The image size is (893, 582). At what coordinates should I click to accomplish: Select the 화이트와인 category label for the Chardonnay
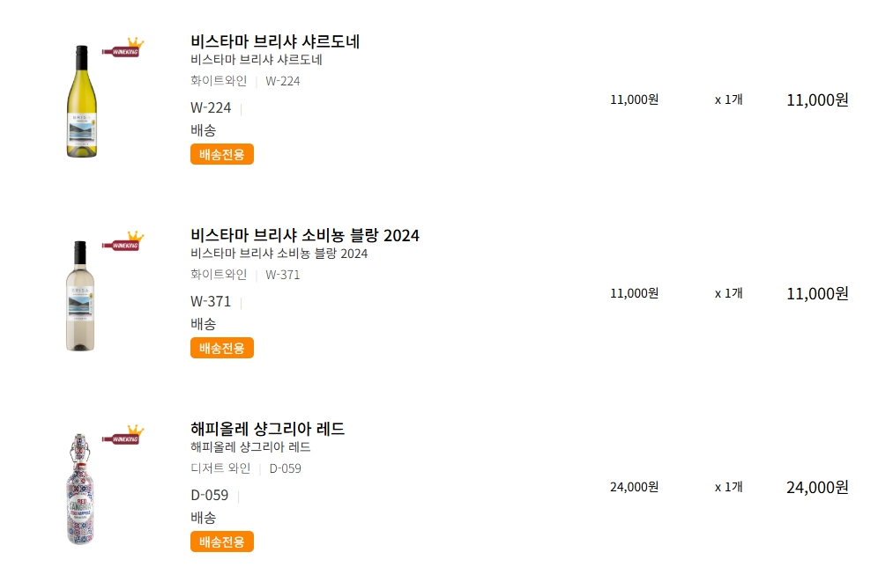(x=219, y=81)
